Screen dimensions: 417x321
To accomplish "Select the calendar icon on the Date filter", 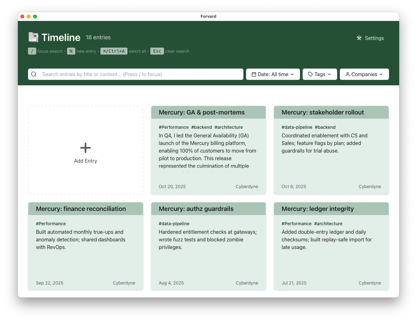I will click(x=254, y=74).
